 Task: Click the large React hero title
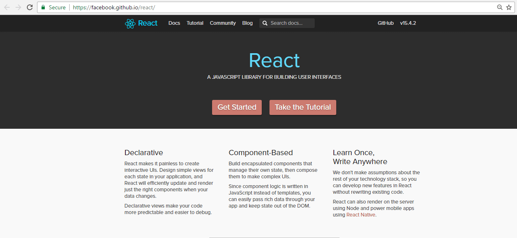274,61
